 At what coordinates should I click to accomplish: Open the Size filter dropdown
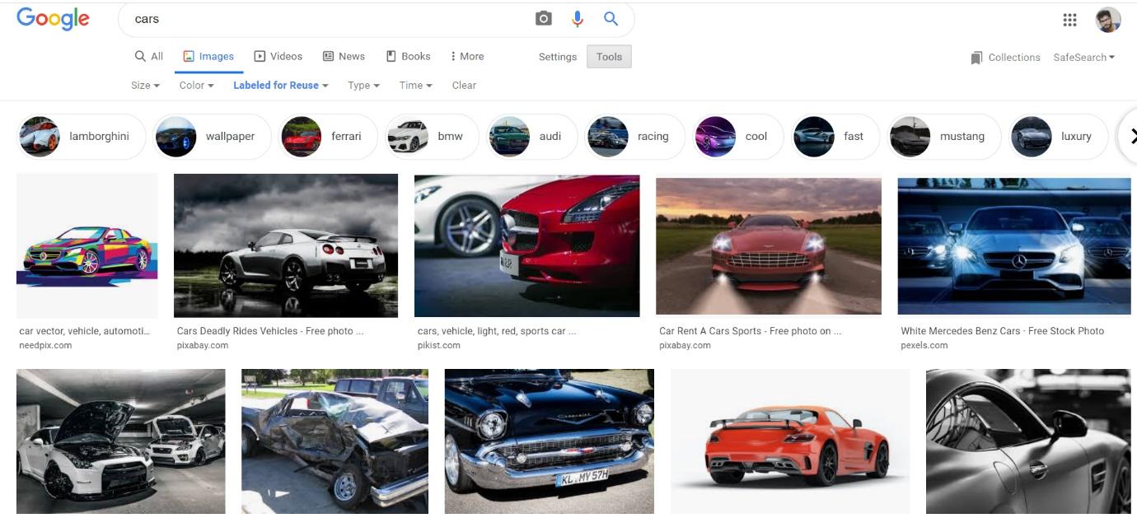pos(145,85)
